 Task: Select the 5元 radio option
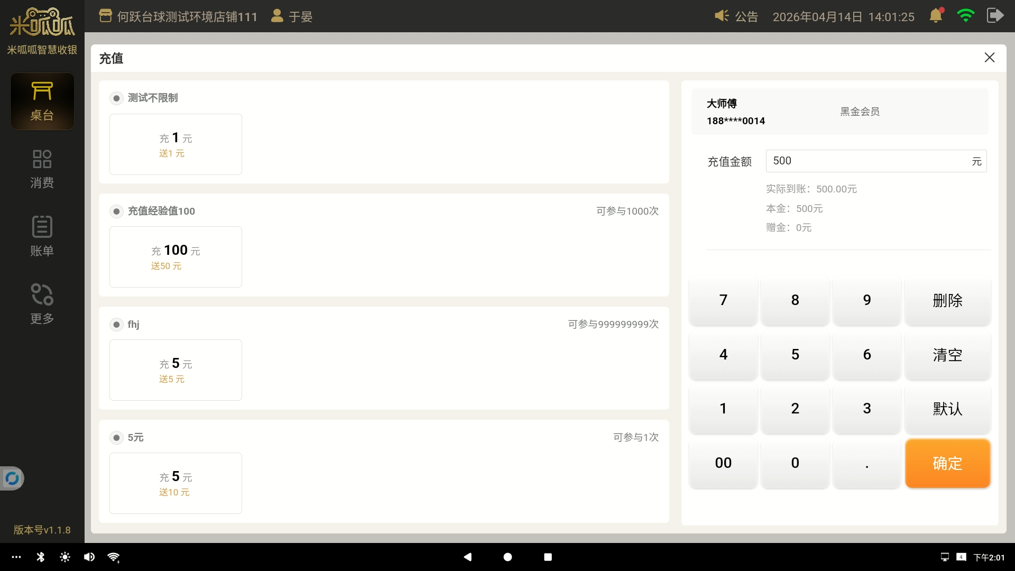[x=116, y=437]
